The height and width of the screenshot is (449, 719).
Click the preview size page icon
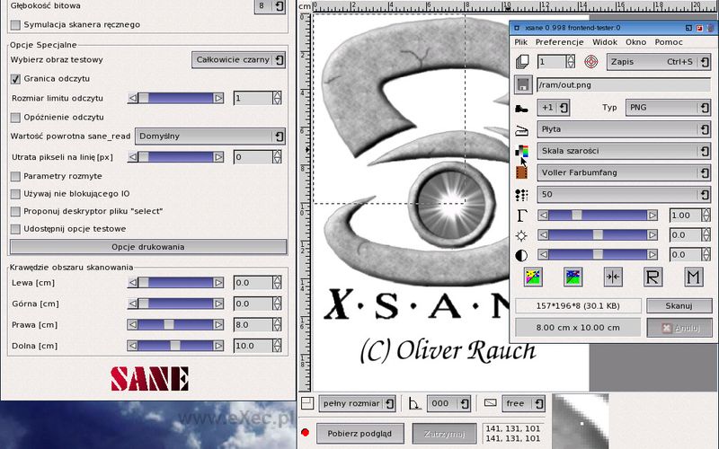click(x=307, y=403)
